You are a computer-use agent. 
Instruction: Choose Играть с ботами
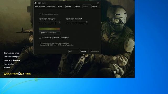click(x=12, y=60)
